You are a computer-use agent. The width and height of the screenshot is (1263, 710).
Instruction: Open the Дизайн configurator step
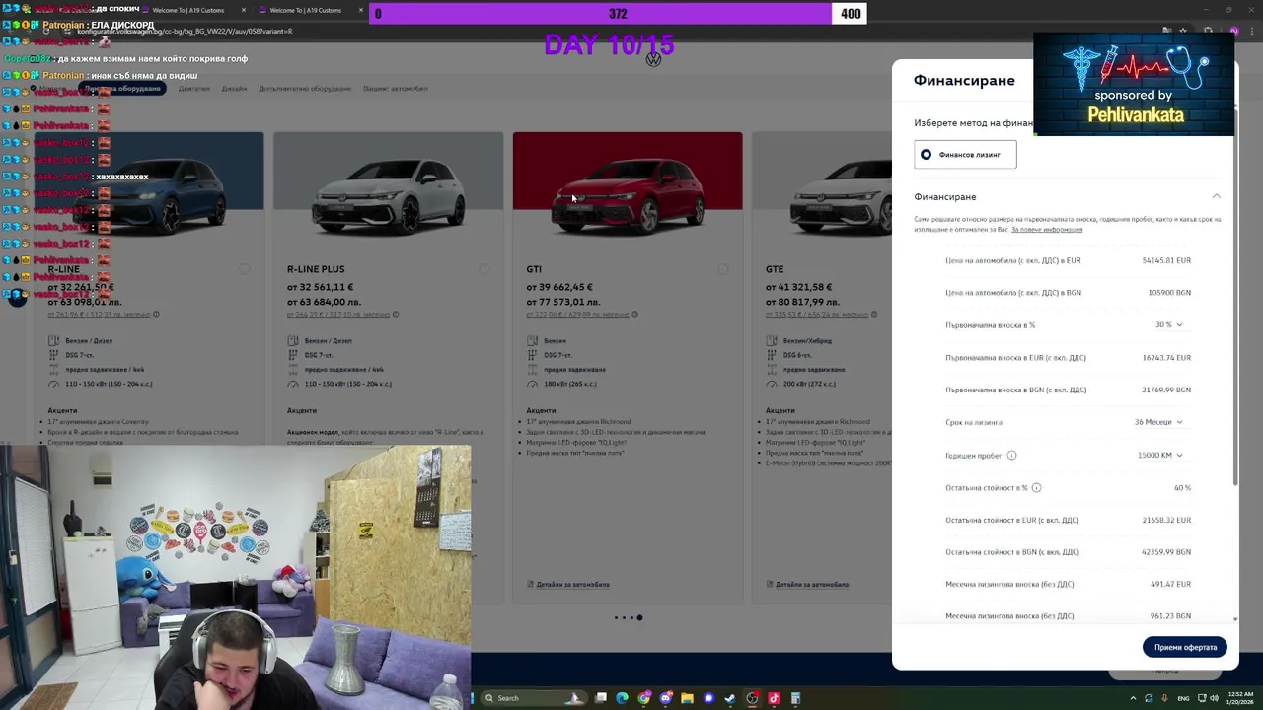pos(234,89)
